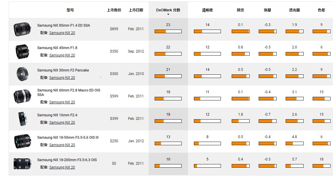Screen dimensions: 333x182
Task: Click the DxOMark score 21
Action: 168,70
